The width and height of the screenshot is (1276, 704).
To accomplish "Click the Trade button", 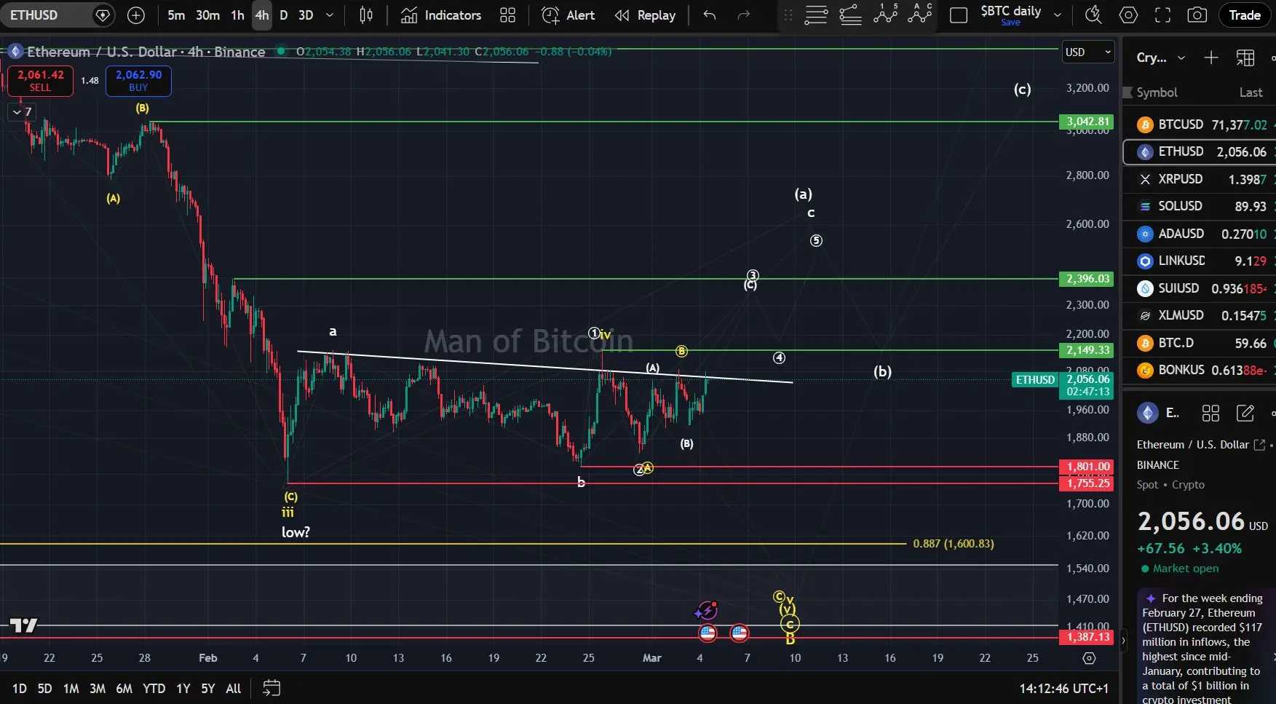I will coord(1245,15).
